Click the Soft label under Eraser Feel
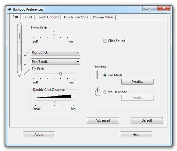Viewport: 177px width, 151px height. pos(35,41)
